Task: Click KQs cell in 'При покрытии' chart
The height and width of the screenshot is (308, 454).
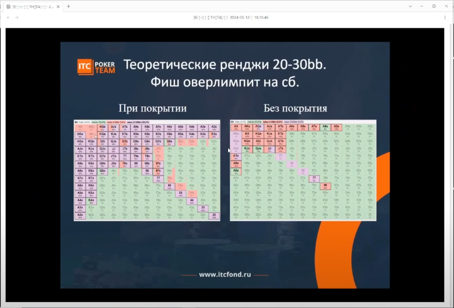Action: 102,135
